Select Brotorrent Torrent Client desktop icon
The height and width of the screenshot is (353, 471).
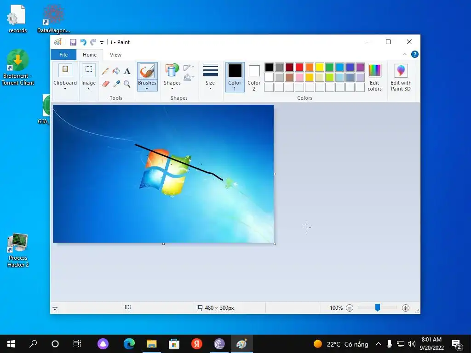tap(18, 67)
